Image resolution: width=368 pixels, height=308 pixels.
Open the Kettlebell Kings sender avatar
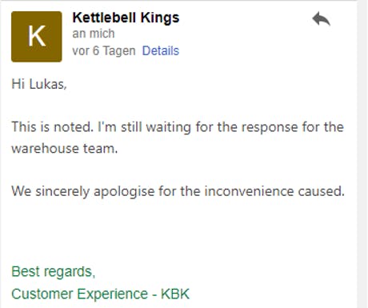tap(37, 37)
